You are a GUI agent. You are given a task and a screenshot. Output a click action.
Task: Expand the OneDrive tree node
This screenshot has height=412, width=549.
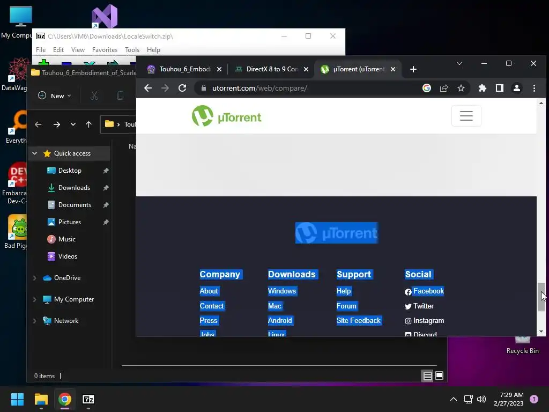(x=35, y=278)
